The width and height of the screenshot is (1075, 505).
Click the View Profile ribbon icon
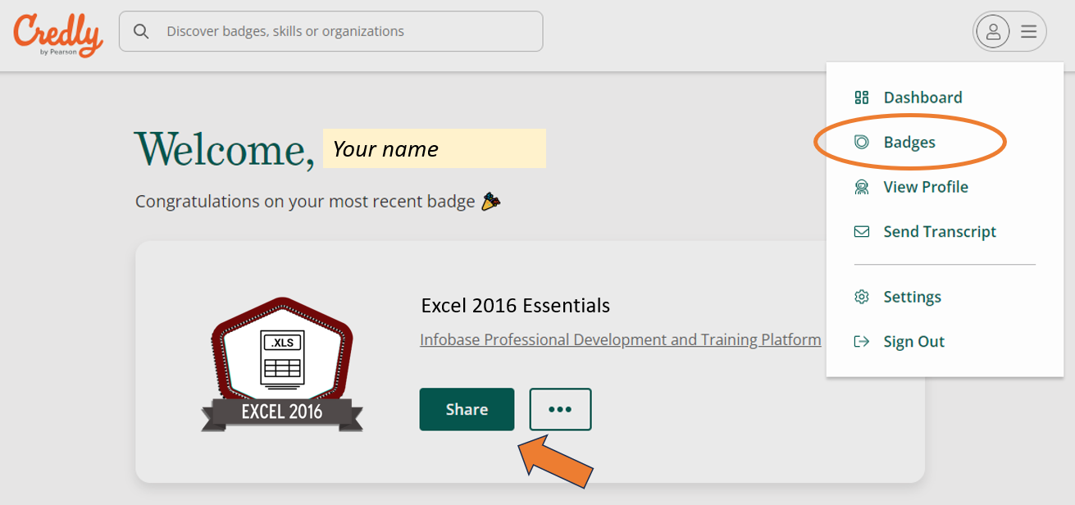click(861, 187)
